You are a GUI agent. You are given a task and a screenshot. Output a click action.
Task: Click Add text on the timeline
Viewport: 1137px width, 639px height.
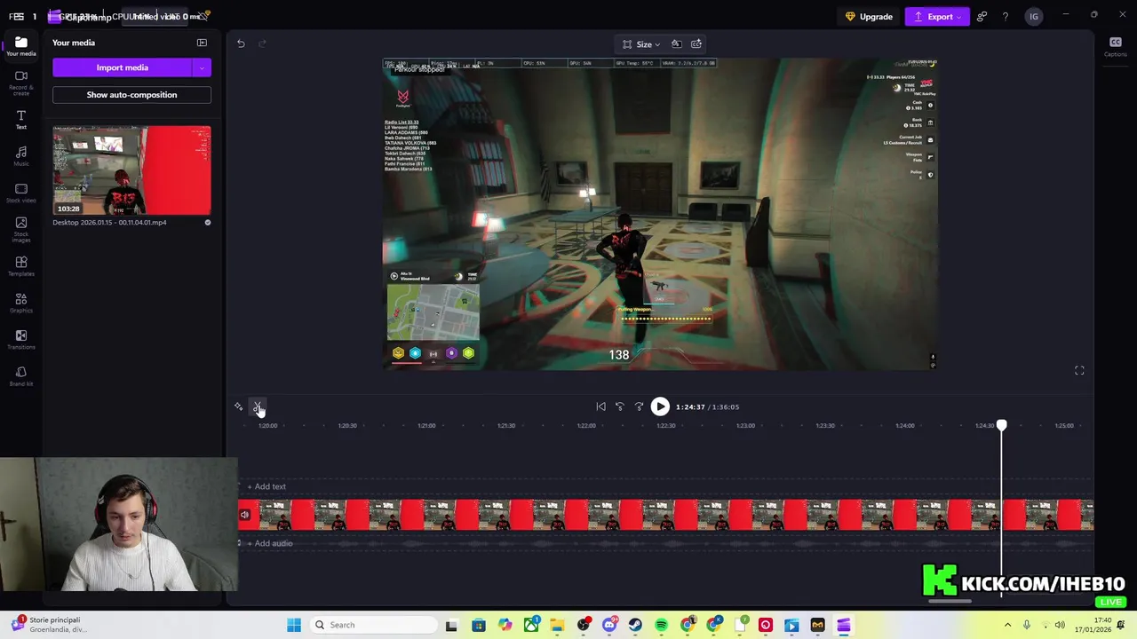[x=266, y=487]
